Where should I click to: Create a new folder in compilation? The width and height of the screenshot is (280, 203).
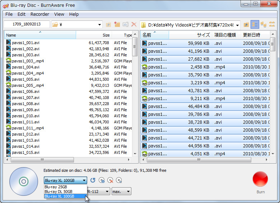click(x=117, y=24)
